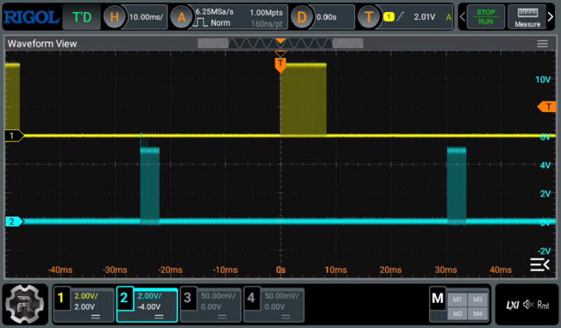The width and height of the screenshot is (561, 328).
Task: Open the horizontal timebase H icon
Action: (x=114, y=16)
